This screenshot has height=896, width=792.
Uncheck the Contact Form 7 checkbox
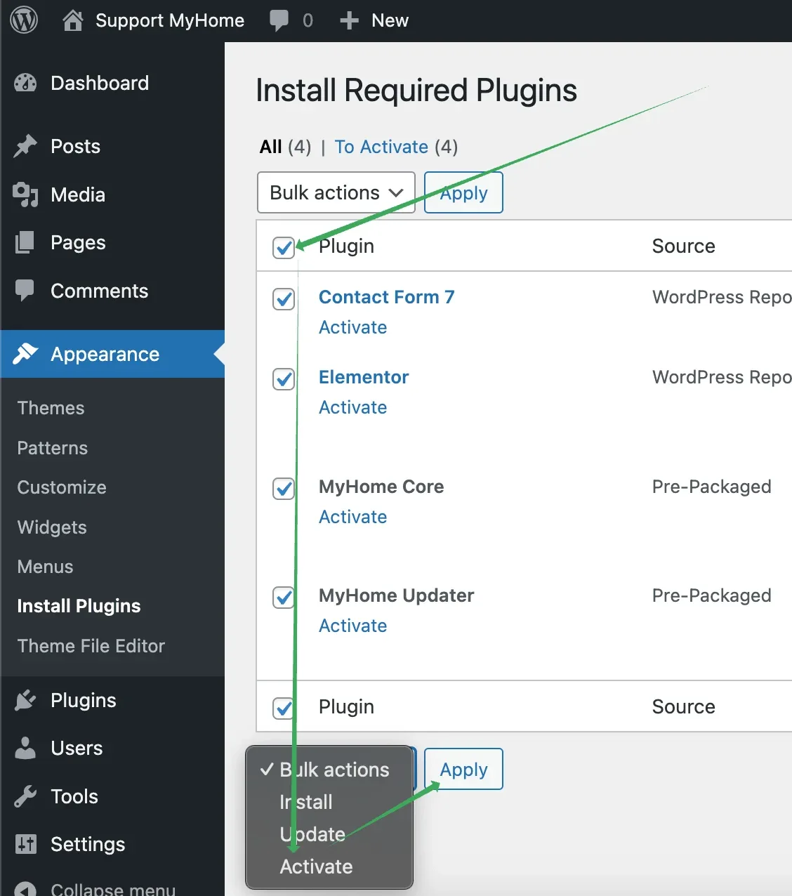coord(284,298)
